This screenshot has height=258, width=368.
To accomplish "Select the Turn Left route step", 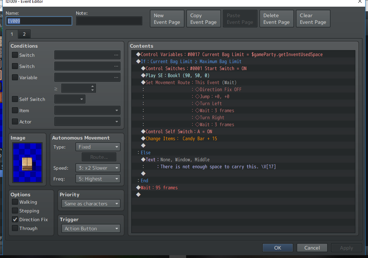I will click(243, 103).
